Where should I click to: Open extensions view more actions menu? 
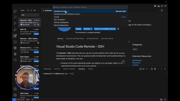tap(38, 10)
